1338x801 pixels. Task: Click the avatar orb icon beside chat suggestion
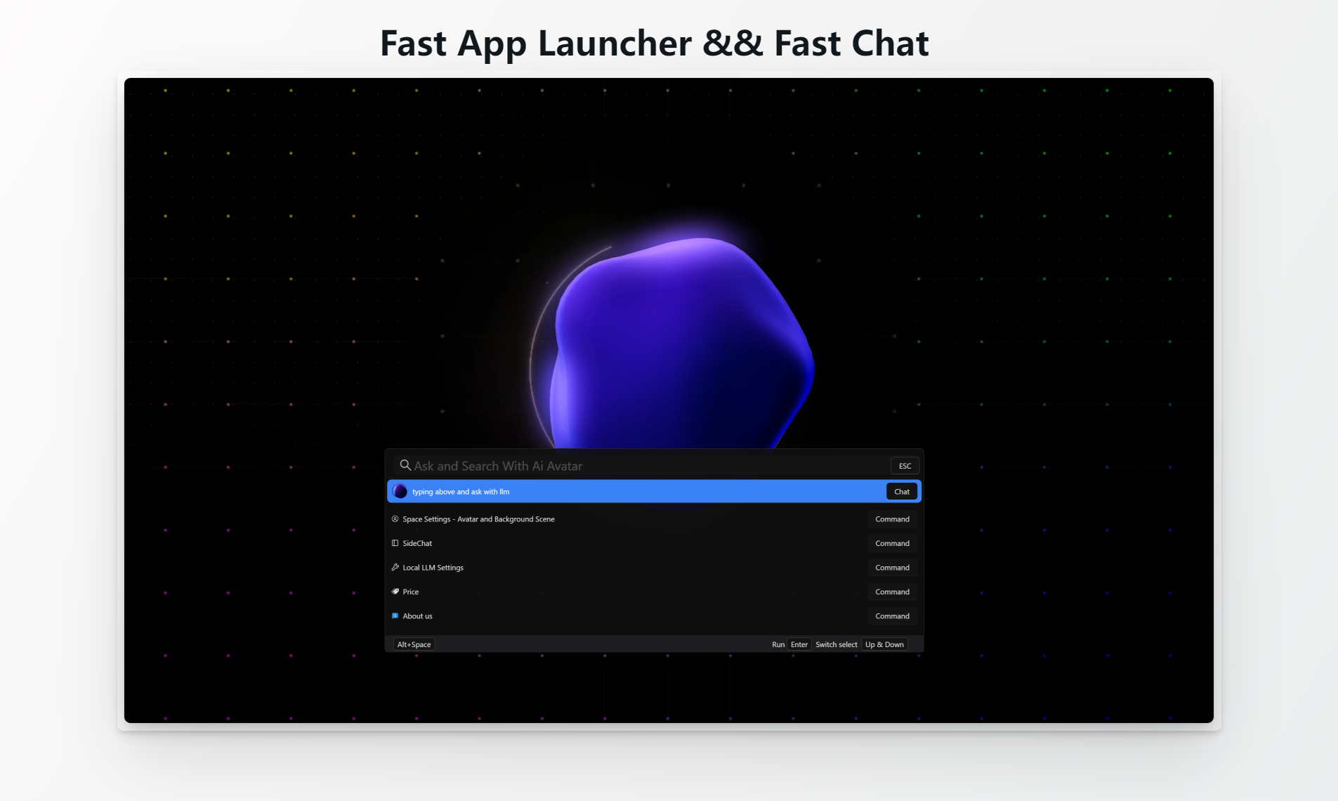tap(400, 491)
